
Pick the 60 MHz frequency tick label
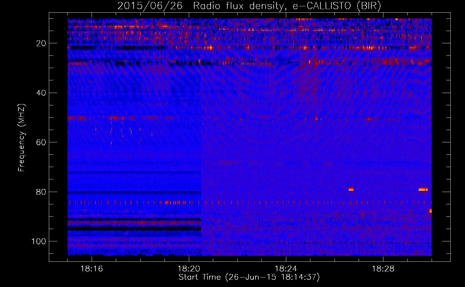(41, 142)
